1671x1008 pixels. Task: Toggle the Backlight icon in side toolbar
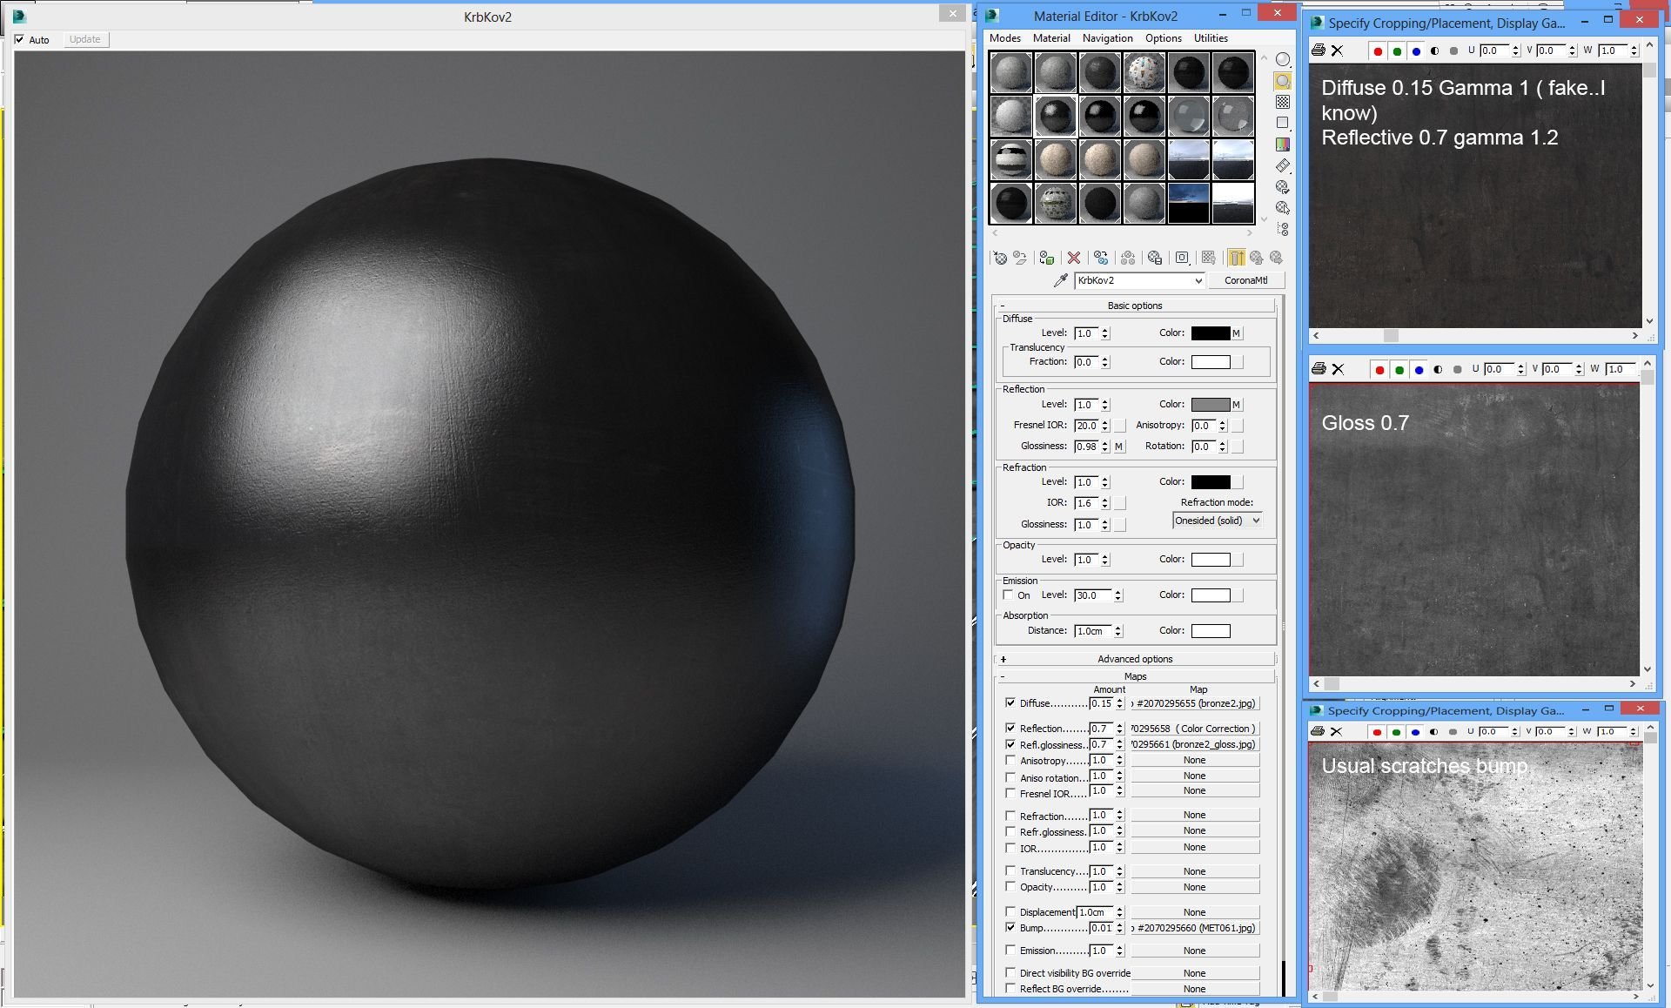click(x=1283, y=81)
